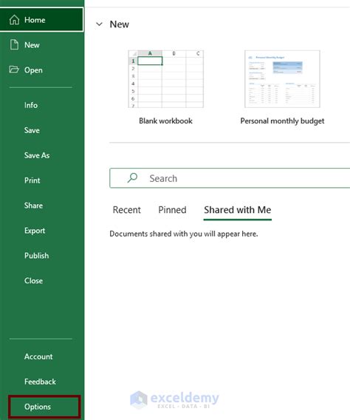Collapse the New section chevron
Screen dimensions: 350x420
pos(99,24)
